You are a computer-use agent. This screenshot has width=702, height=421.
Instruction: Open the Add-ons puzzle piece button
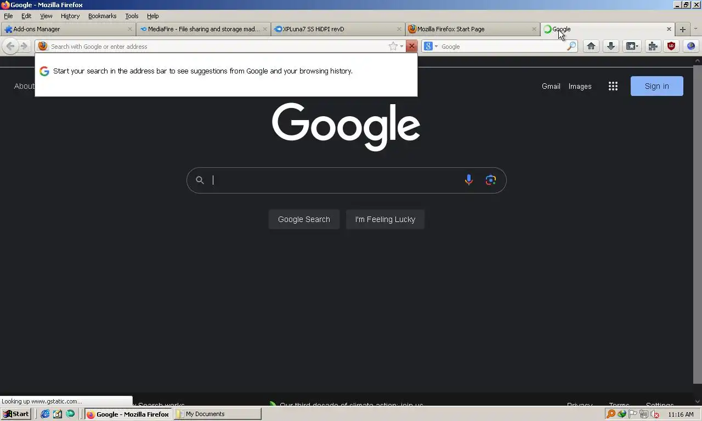[x=653, y=46]
